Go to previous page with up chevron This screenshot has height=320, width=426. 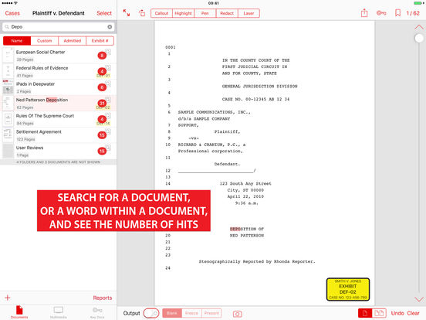coord(419,27)
